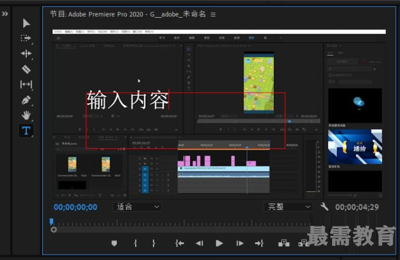Select the Ripple Edit tool

tap(26, 54)
